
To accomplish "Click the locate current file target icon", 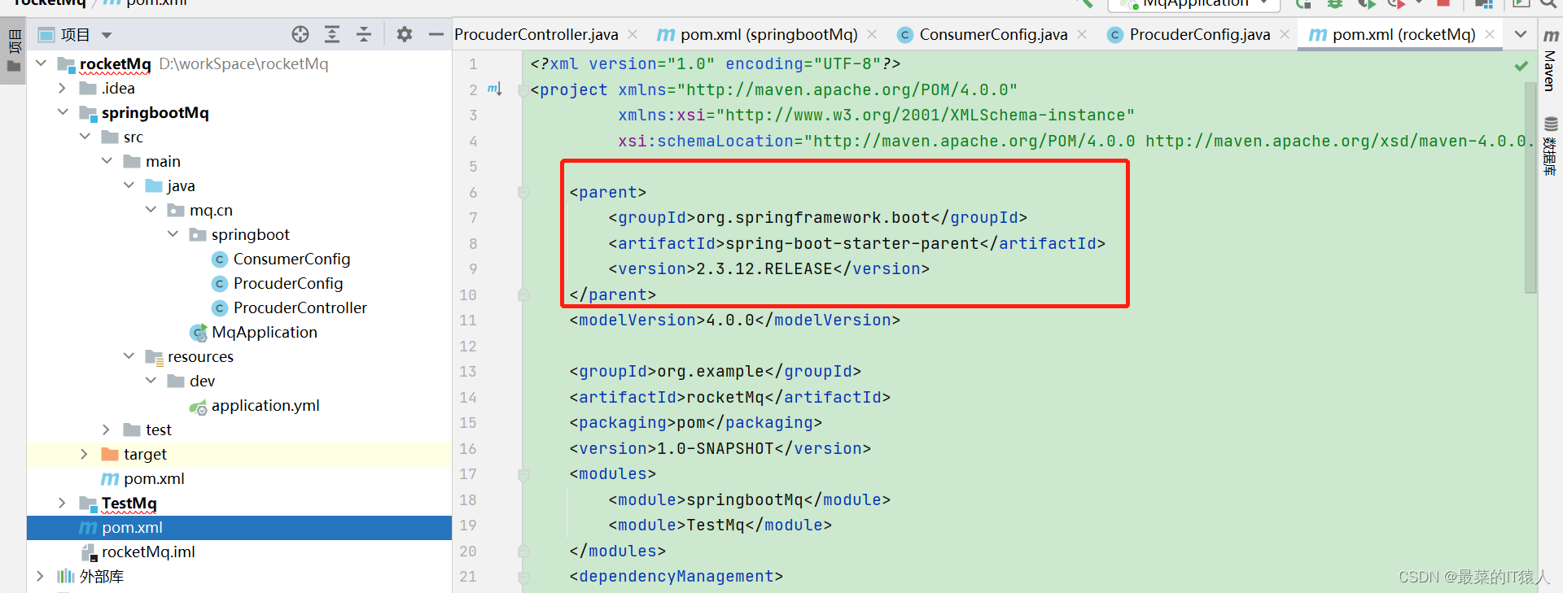I will pyautogui.click(x=300, y=34).
